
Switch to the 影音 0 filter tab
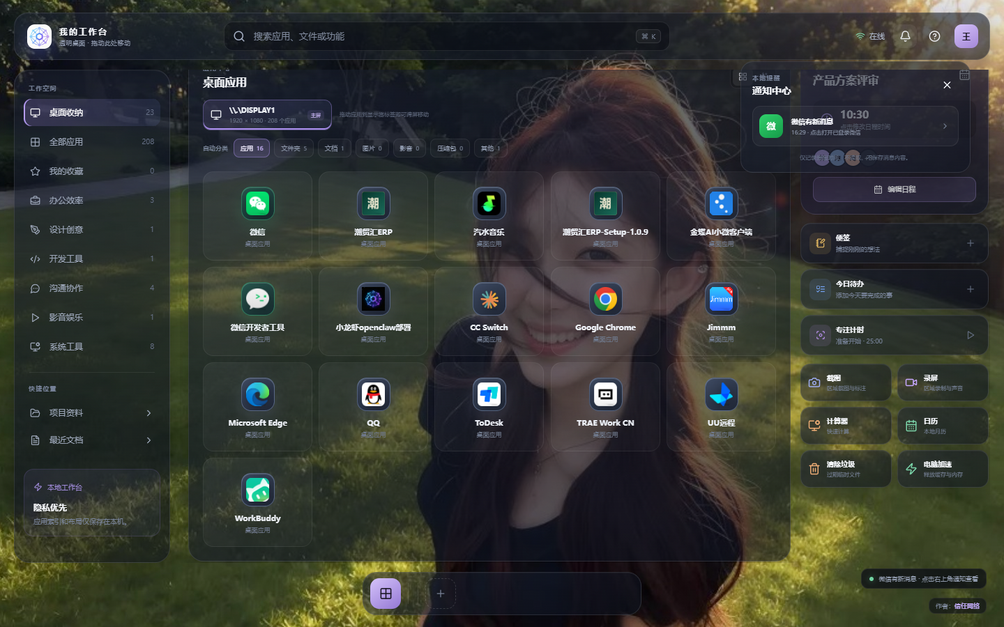(x=410, y=148)
